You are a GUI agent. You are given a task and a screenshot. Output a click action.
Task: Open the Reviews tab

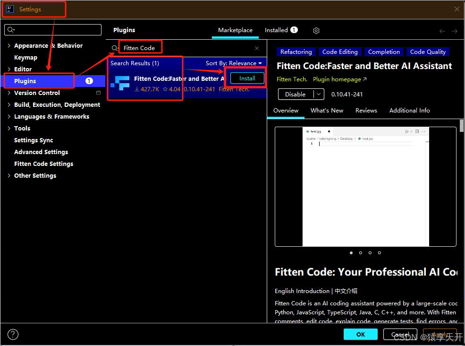pyautogui.click(x=366, y=111)
